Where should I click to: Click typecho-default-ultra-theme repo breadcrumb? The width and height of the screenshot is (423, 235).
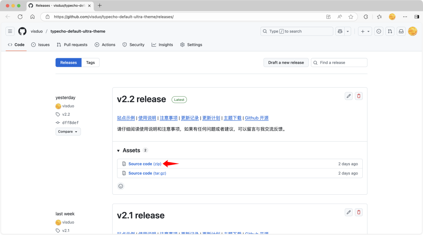click(x=78, y=31)
